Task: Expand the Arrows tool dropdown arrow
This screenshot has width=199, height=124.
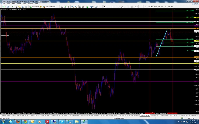Action: click(x=137, y=7)
